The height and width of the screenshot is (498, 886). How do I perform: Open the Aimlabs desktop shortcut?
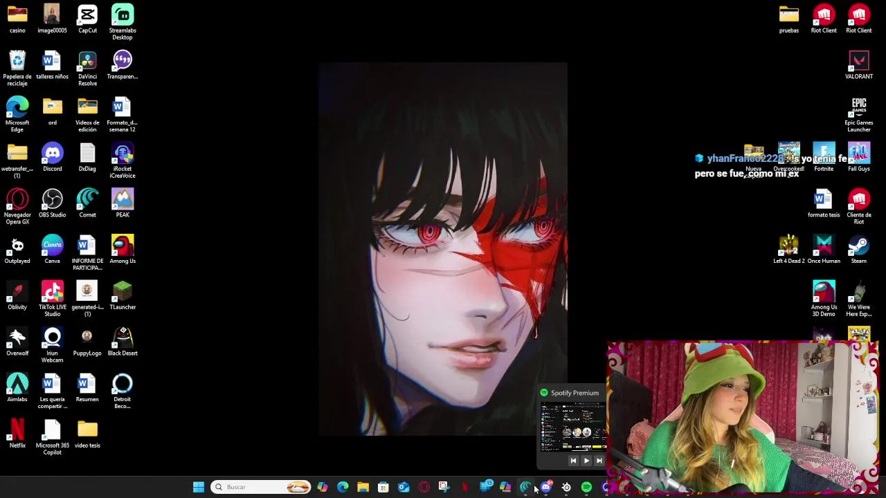pos(17,388)
